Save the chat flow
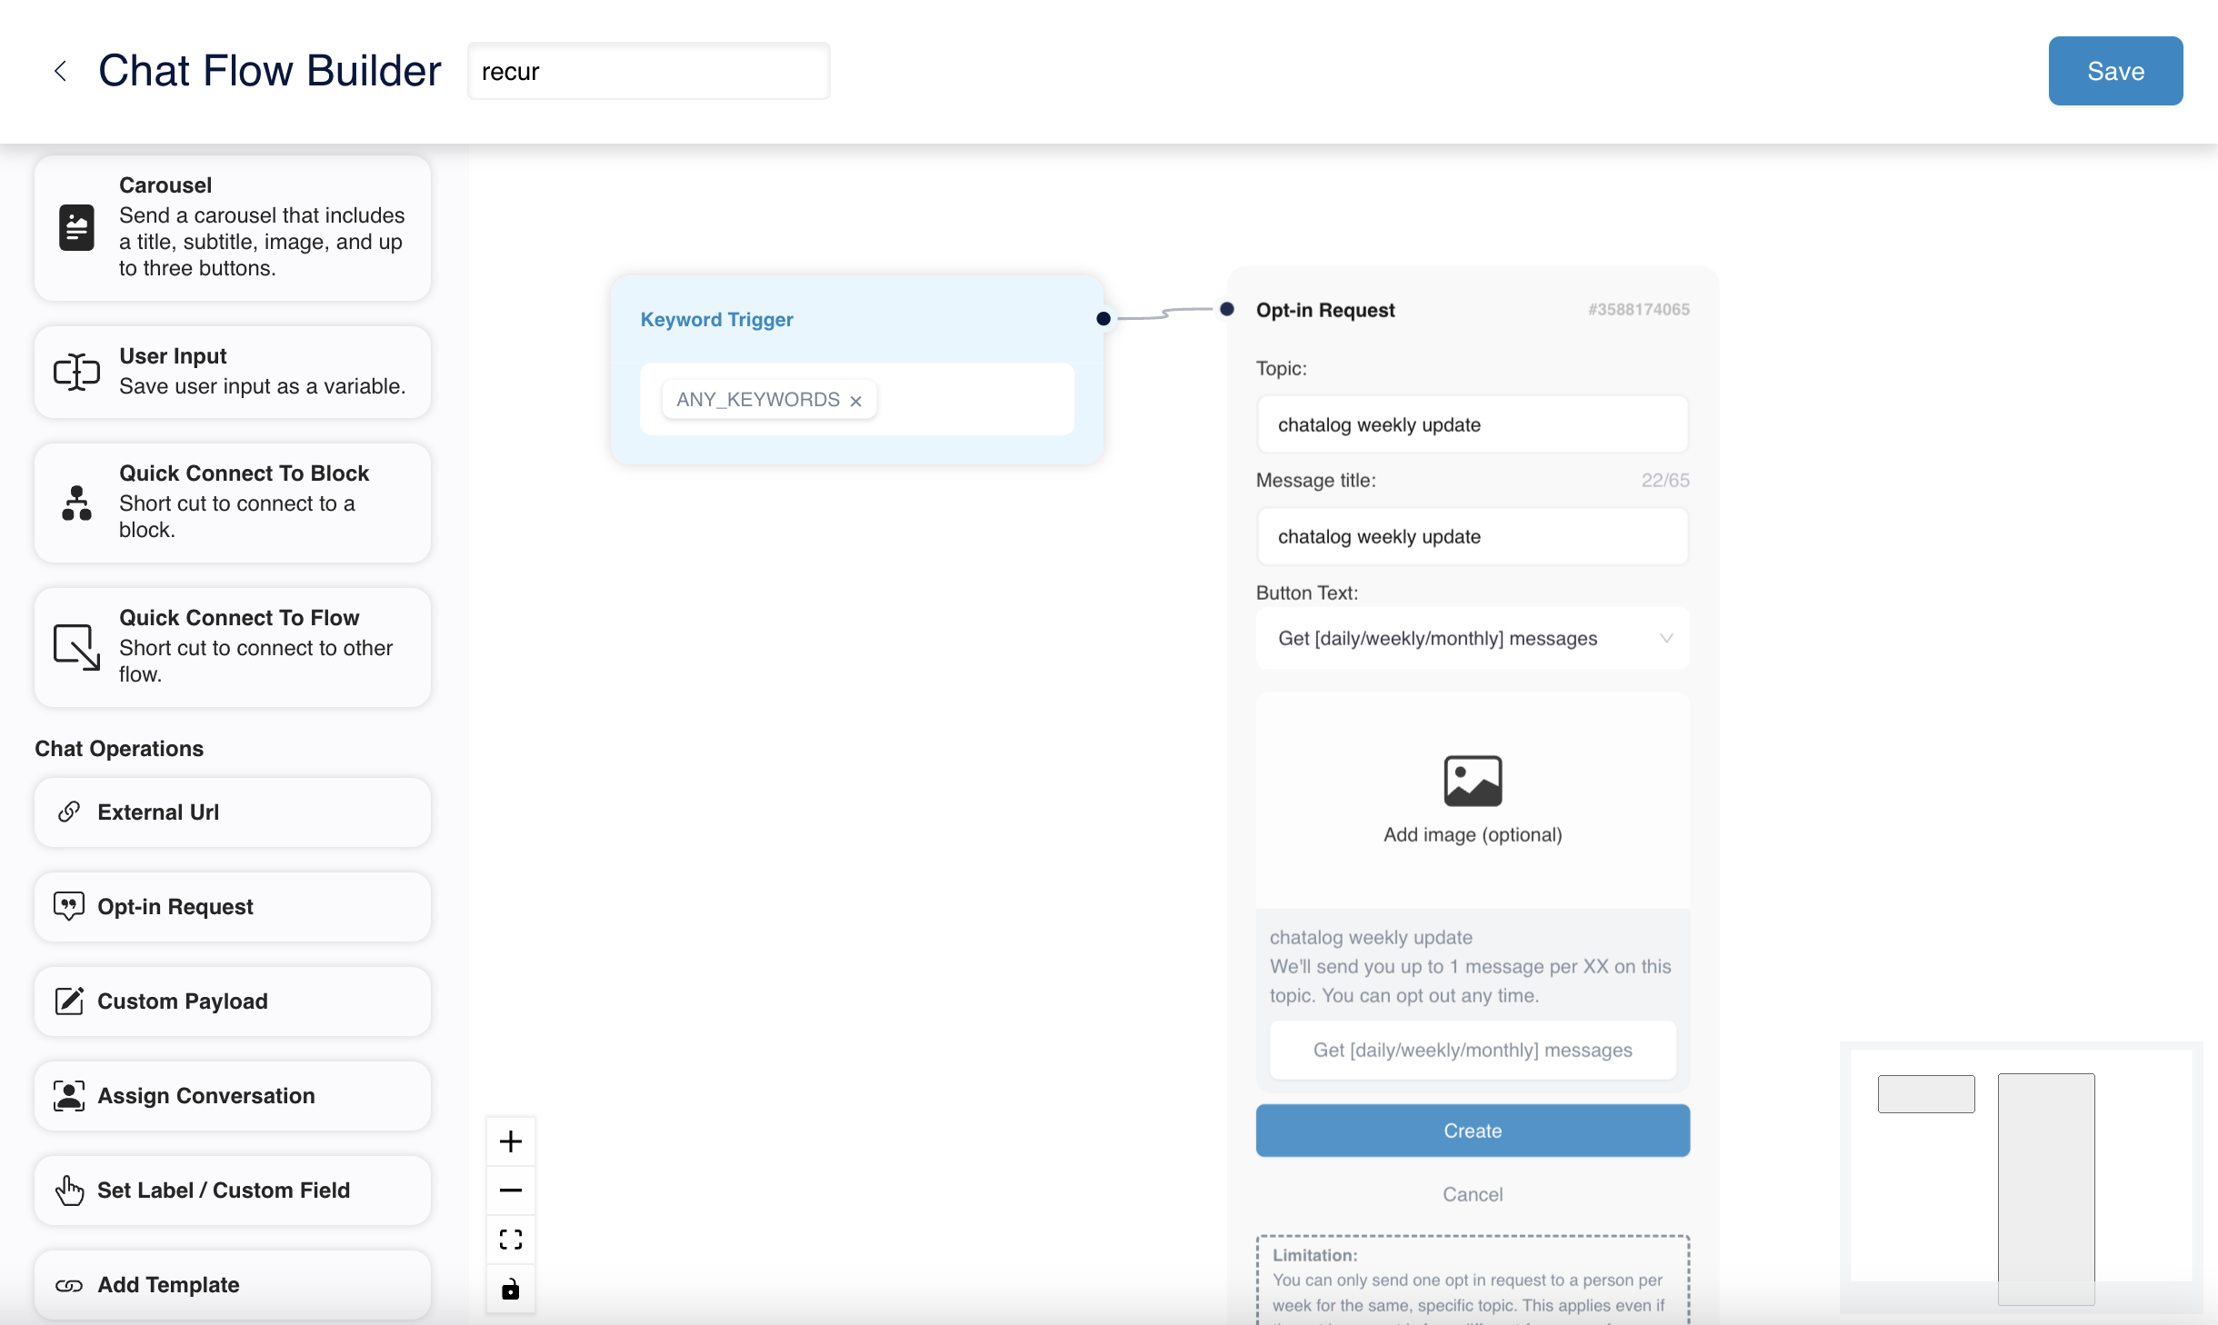This screenshot has height=1325, width=2218. click(x=2115, y=71)
